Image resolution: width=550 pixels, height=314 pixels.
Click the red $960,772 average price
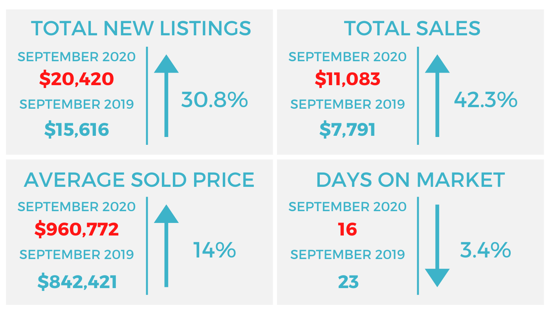pos(77,229)
